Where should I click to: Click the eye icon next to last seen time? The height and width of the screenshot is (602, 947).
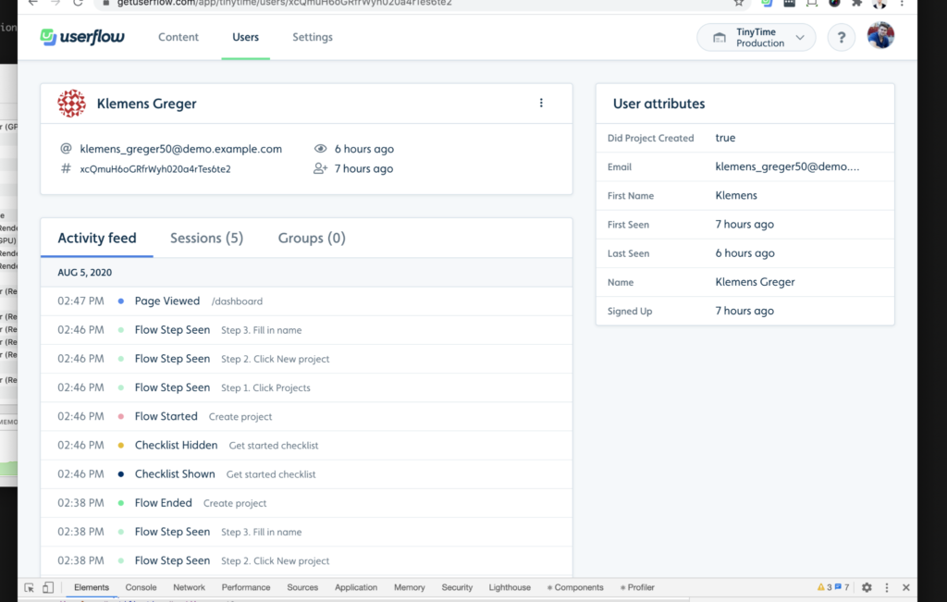[319, 148]
